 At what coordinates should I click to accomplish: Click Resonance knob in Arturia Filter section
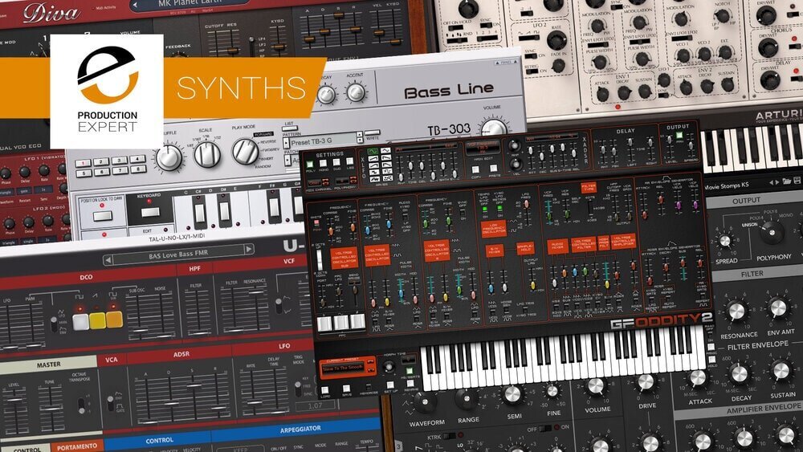tap(736, 311)
